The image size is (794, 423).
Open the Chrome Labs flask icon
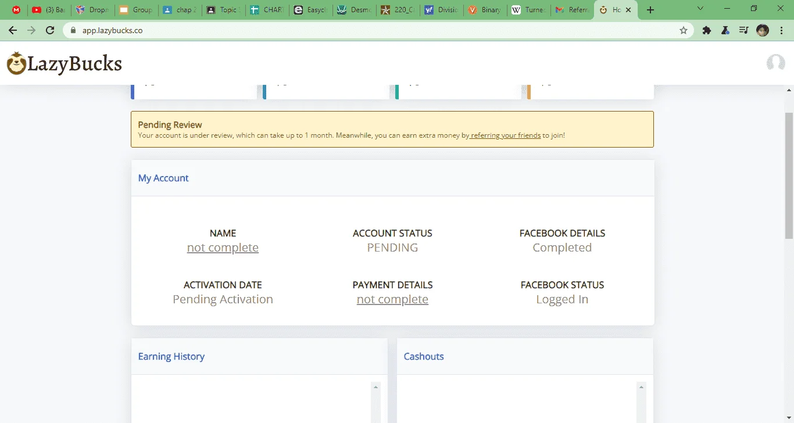tap(725, 30)
